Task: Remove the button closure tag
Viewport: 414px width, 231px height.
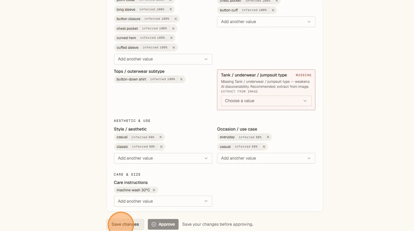Action: 176,19
